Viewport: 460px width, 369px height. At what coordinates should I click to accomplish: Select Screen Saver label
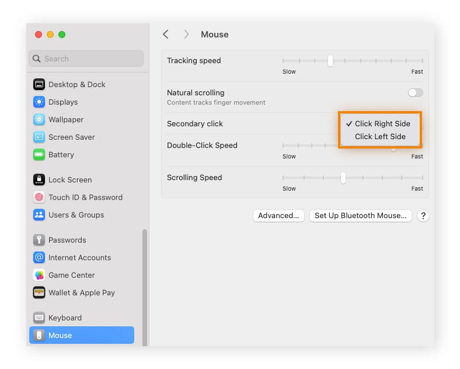pyautogui.click(x=72, y=137)
